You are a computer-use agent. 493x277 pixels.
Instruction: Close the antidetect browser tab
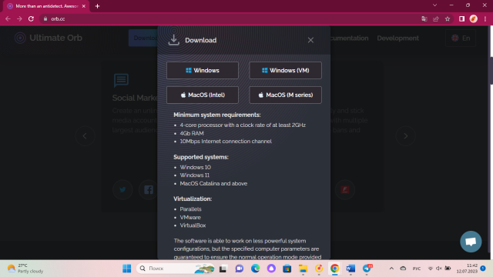[84, 6]
